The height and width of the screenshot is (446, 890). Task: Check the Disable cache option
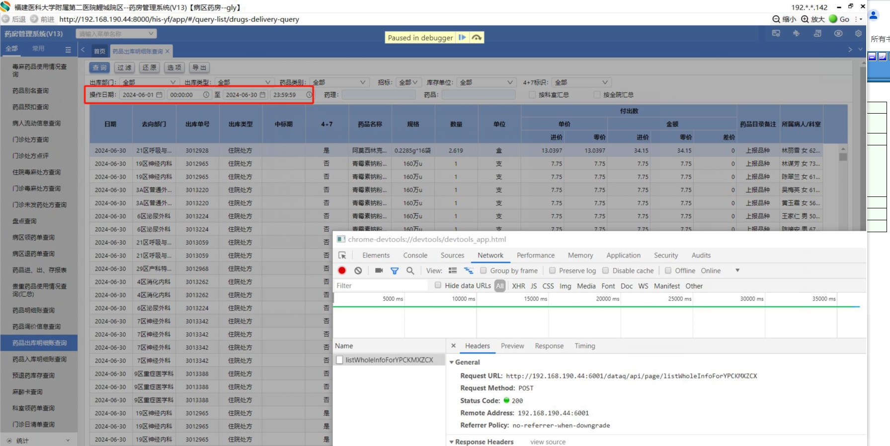[x=606, y=270]
